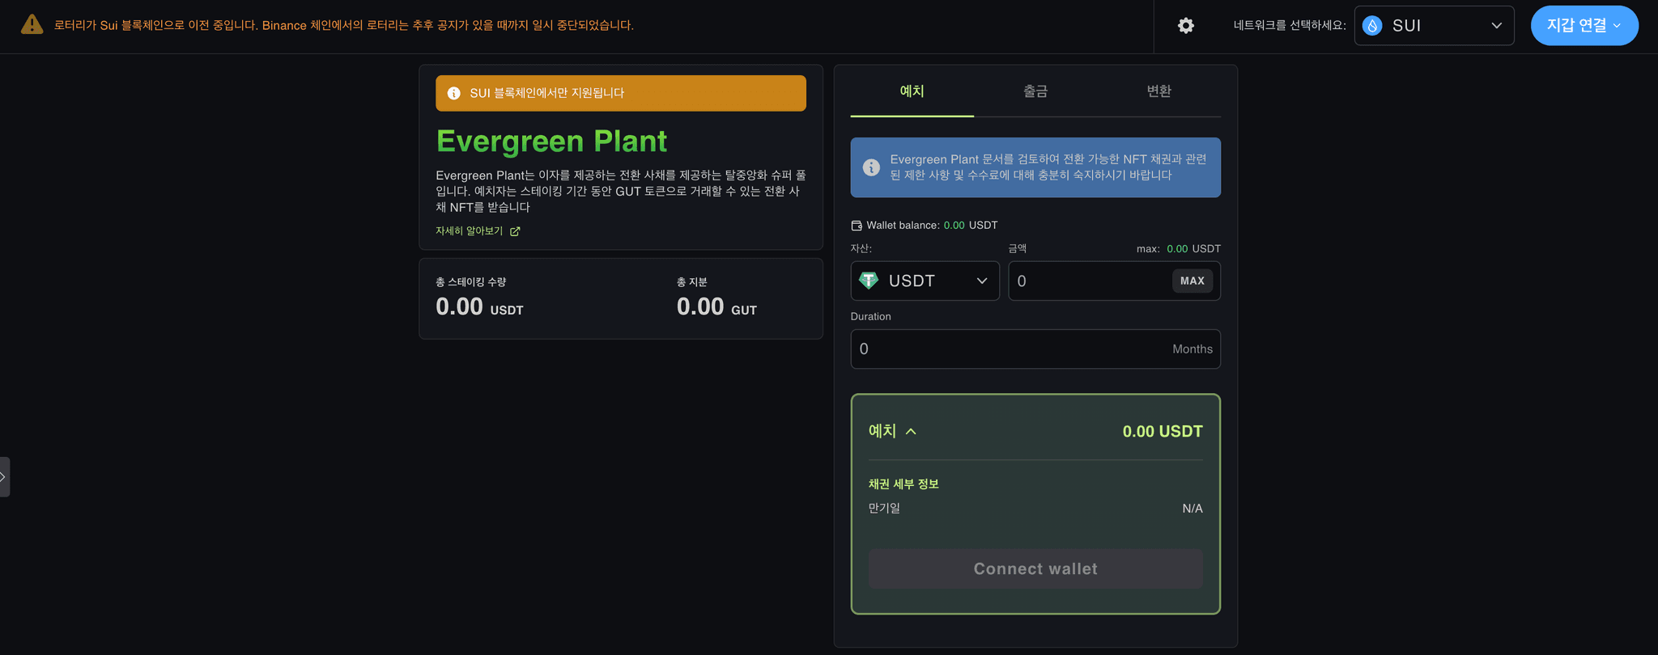Click the warning triangle icon in banner

coord(32,25)
